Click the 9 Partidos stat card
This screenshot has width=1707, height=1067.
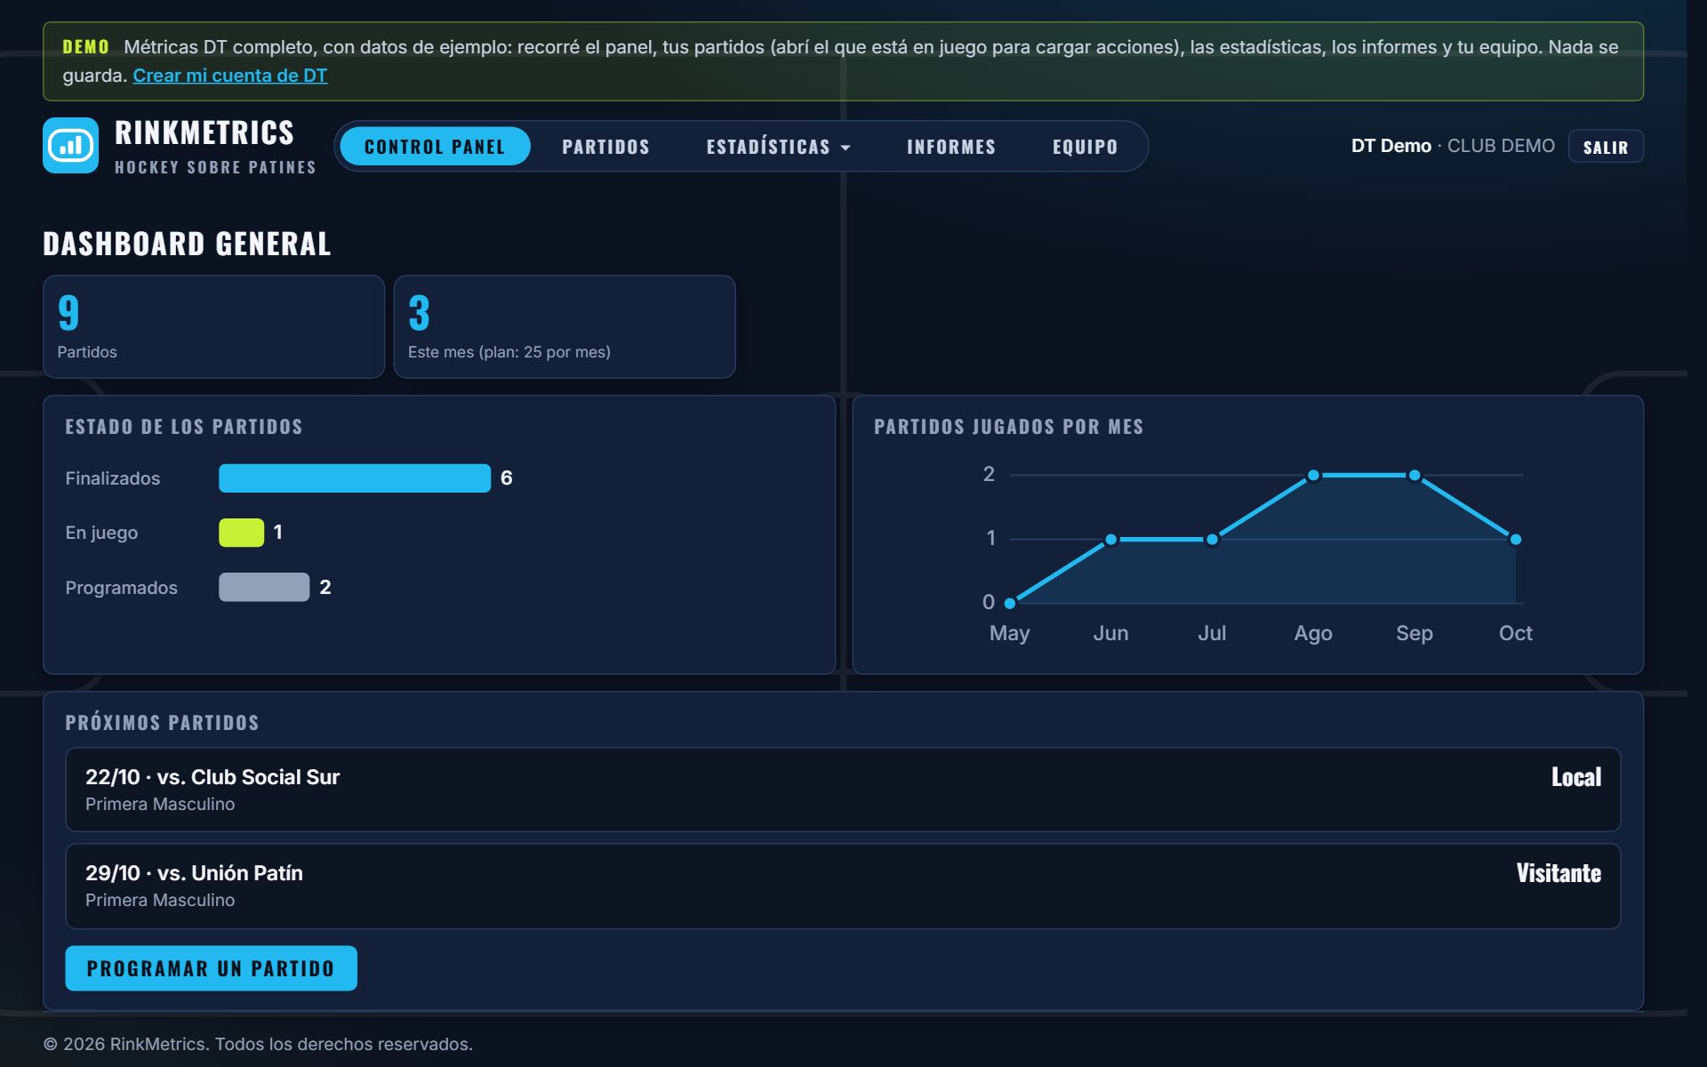coord(213,326)
